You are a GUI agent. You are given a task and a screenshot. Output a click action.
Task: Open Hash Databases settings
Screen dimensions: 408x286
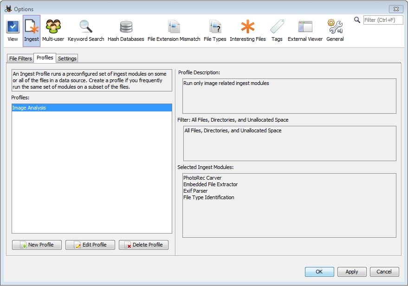[x=126, y=31]
